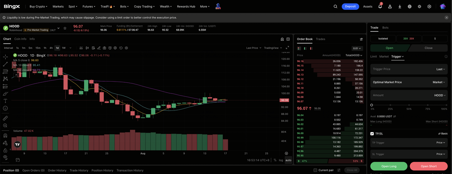The width and height of the screenshot is (452, 174).
Task: Set amount slider to 50%
Action: tap(409, 105)
